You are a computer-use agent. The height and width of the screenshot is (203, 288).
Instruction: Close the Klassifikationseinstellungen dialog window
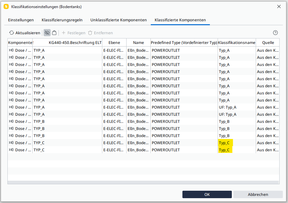(279, 6)
